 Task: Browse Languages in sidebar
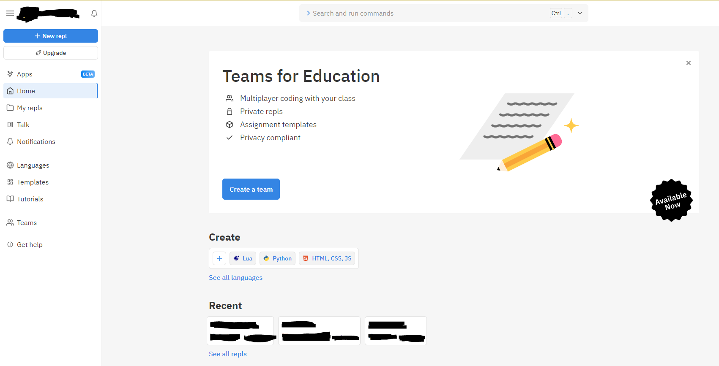point(51,165)
